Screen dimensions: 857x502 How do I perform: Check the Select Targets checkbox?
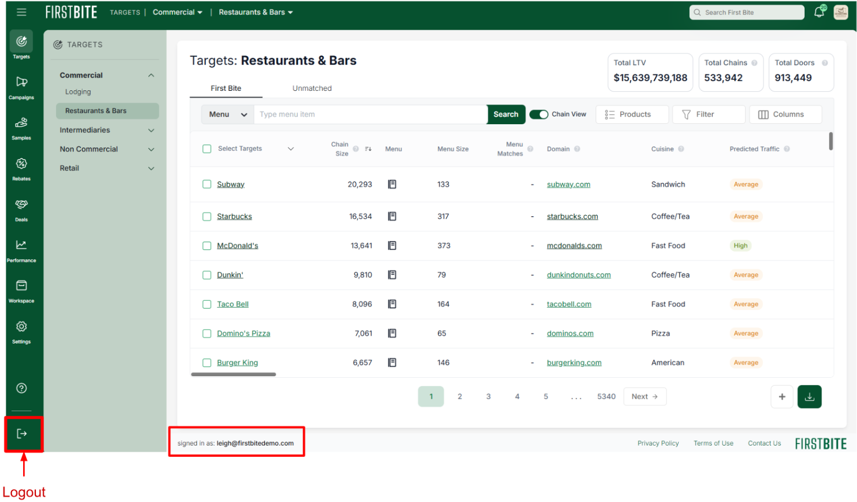coord(207,149)
